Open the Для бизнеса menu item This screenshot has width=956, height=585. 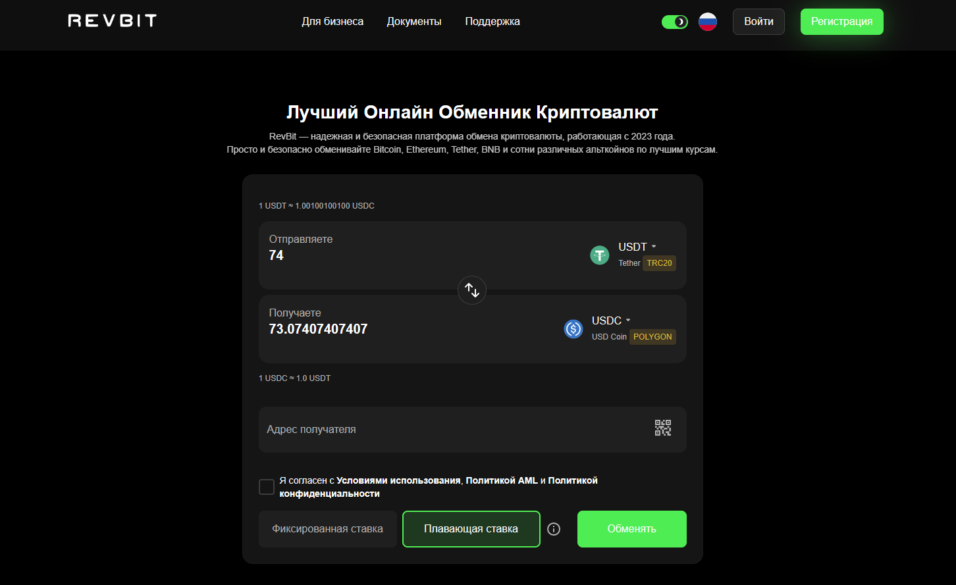[332, 22]
